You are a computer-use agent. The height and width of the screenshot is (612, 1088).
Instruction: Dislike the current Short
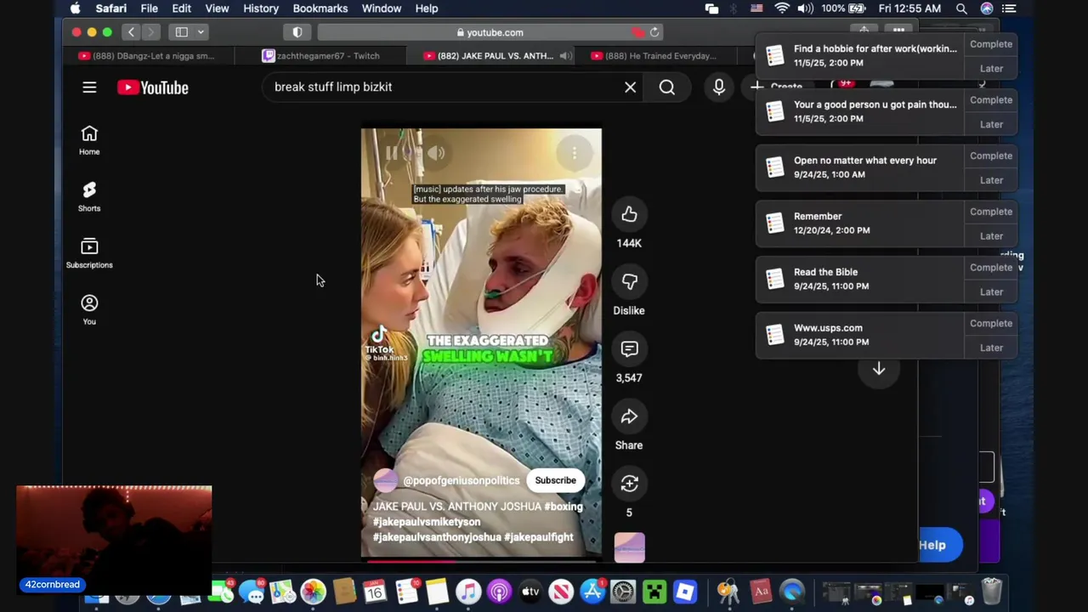(629, 281)
